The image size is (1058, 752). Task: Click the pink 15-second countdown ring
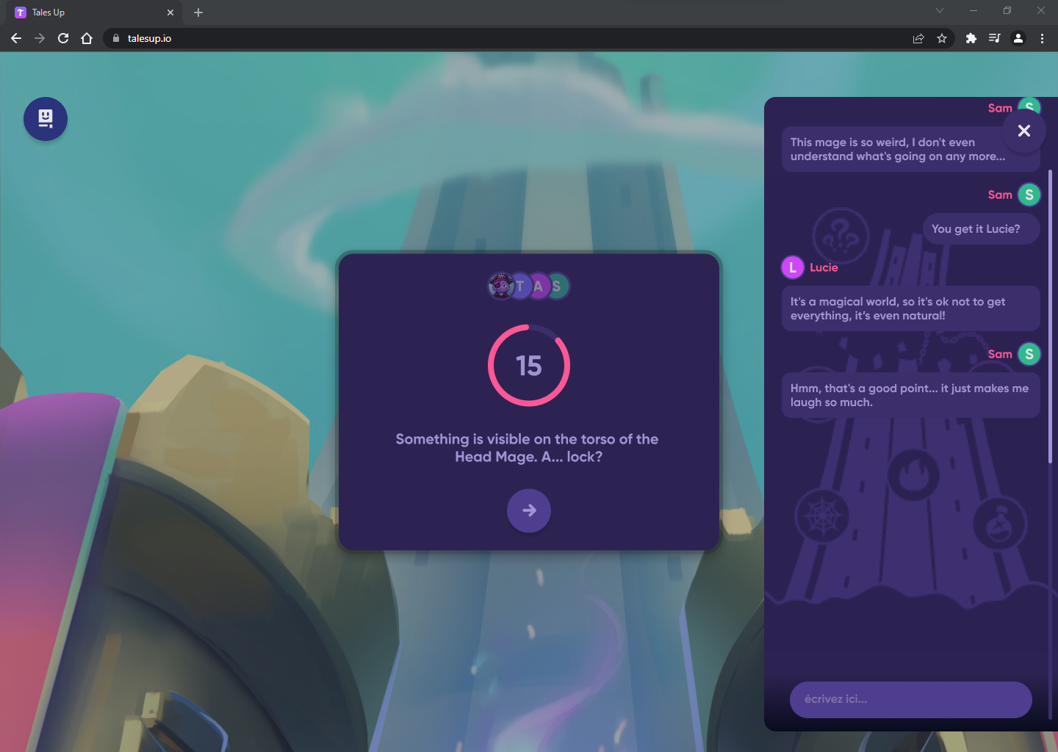coord(528,365)
